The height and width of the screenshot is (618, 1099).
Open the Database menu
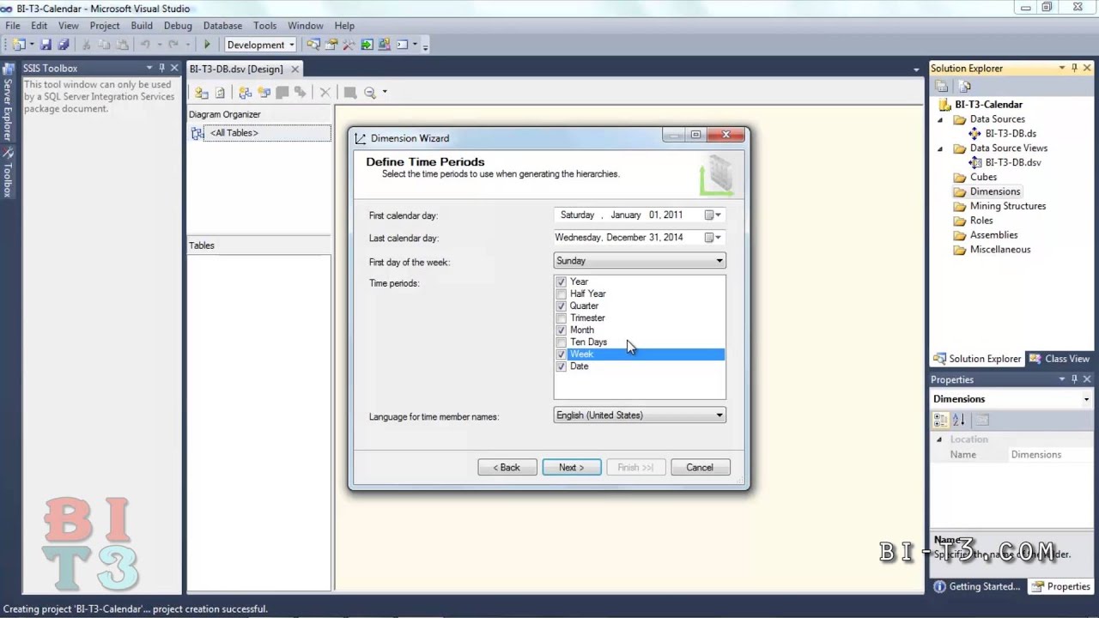[x=222, y=26]
